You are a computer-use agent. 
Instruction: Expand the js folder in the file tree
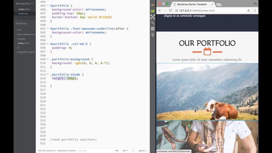click(x=18, y=48)
